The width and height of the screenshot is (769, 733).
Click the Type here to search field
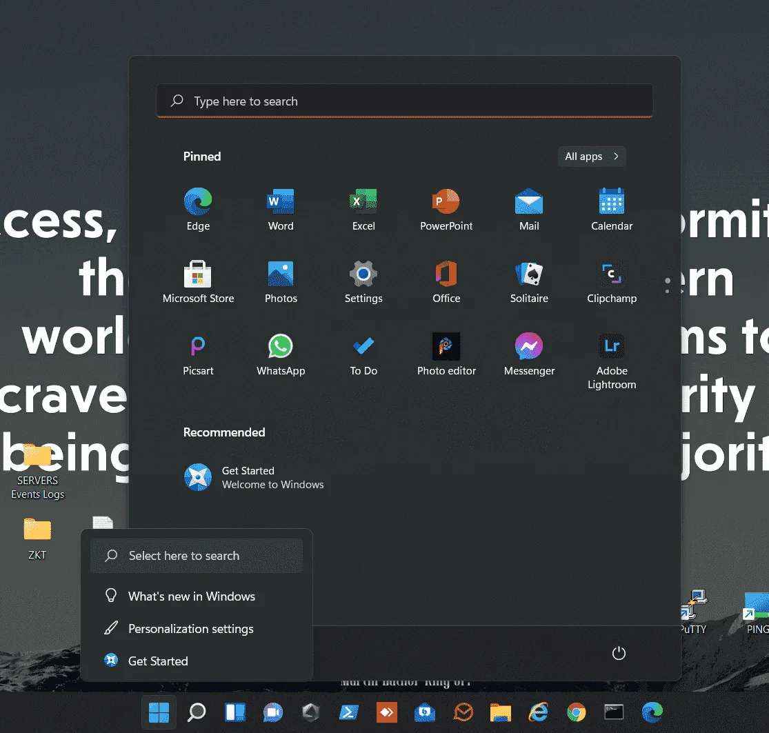click(405, 101)
